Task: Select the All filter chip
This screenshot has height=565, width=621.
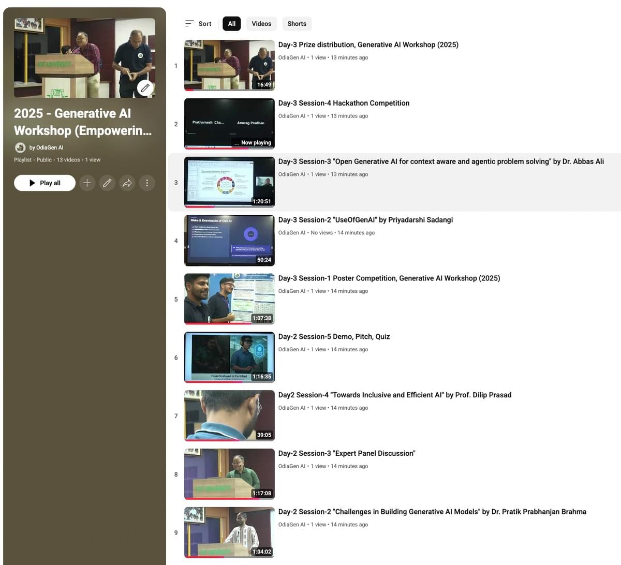Action: pyautogui.click(x=232, y=24)
